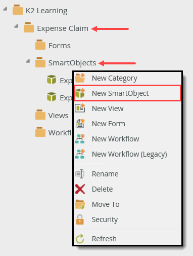Choose New Workflow menu entry

[128, 139]
